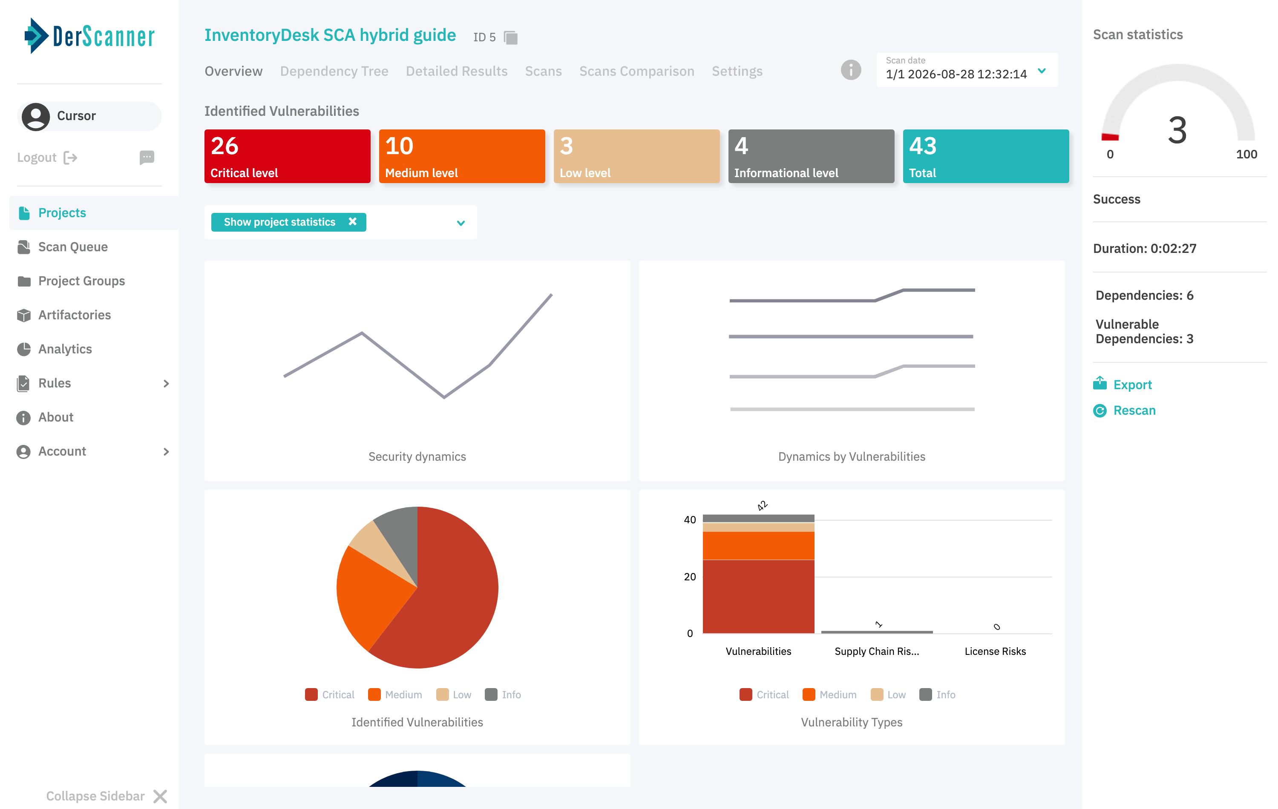1278x809 pixels.
Task: Toggle Critical legend in pie chart
Action: (330, 694)
